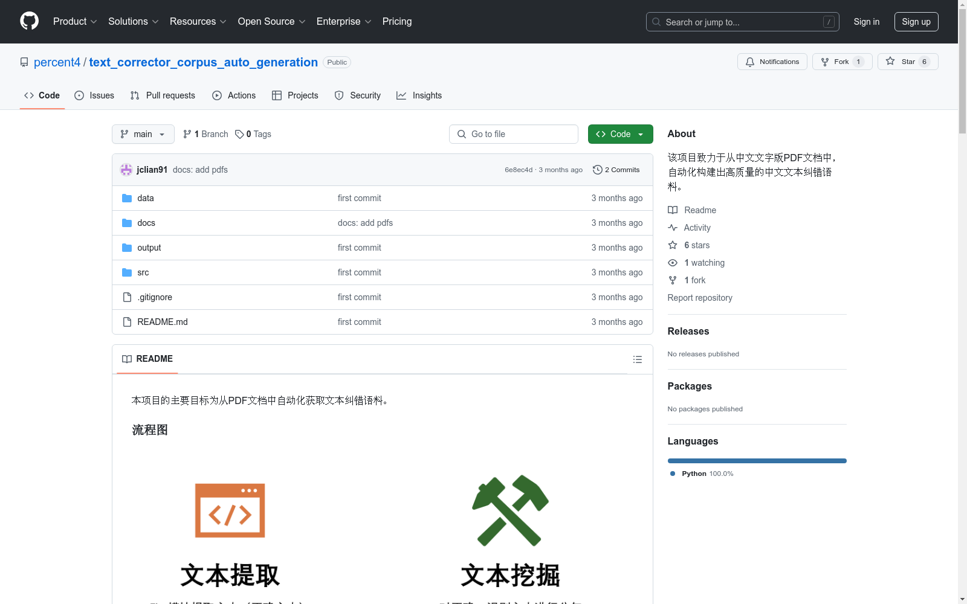Expand the Enterprise dropdown
The image size is (967, 604).
(343, 21)
